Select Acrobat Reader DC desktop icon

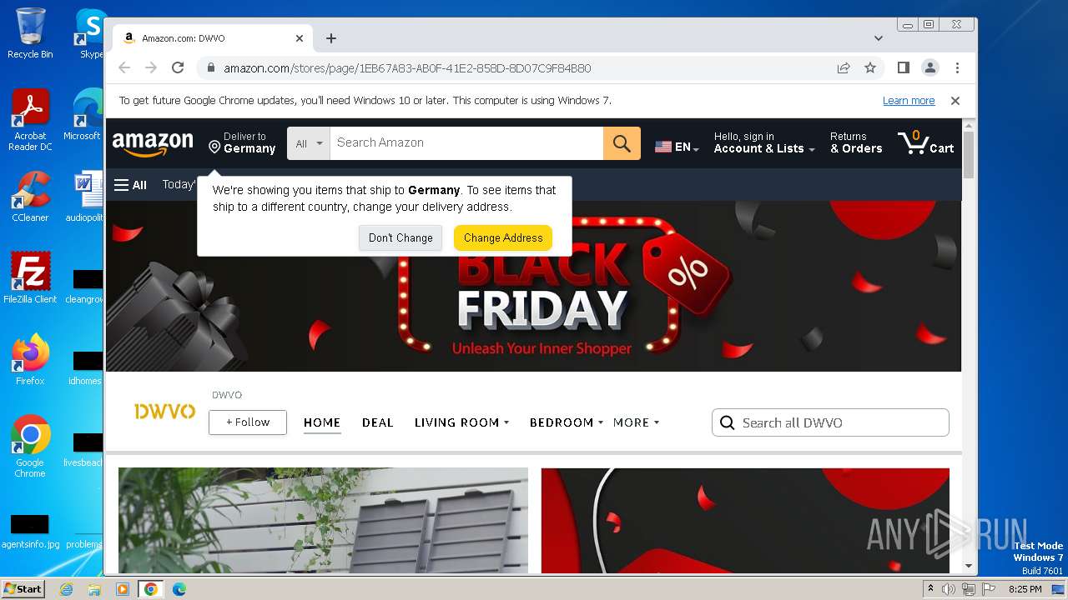[30, 121]
